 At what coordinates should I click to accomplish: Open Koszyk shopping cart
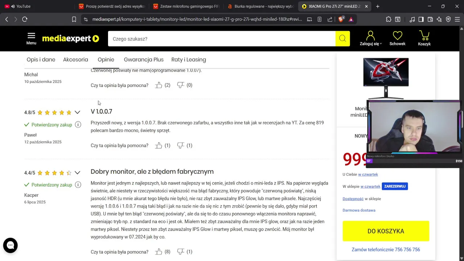(424, 38)
